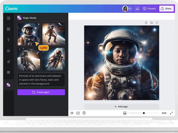Select the Text tool in sidebar

(8, 40)
